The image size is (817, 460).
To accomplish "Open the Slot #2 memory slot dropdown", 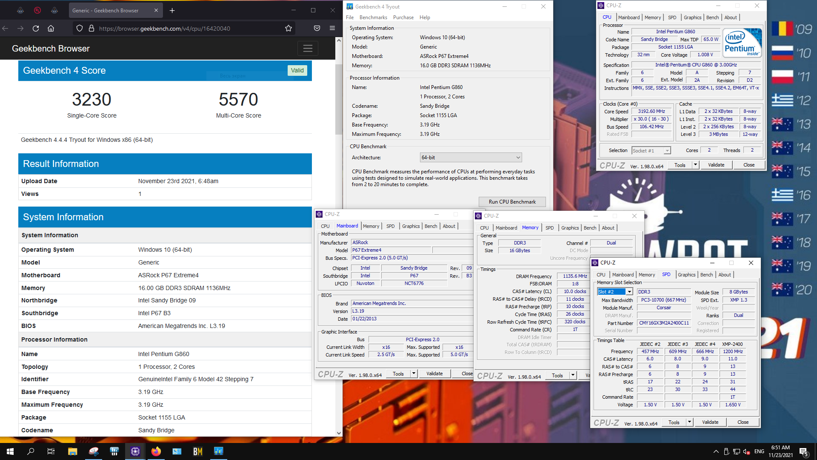I will (615, 292).
